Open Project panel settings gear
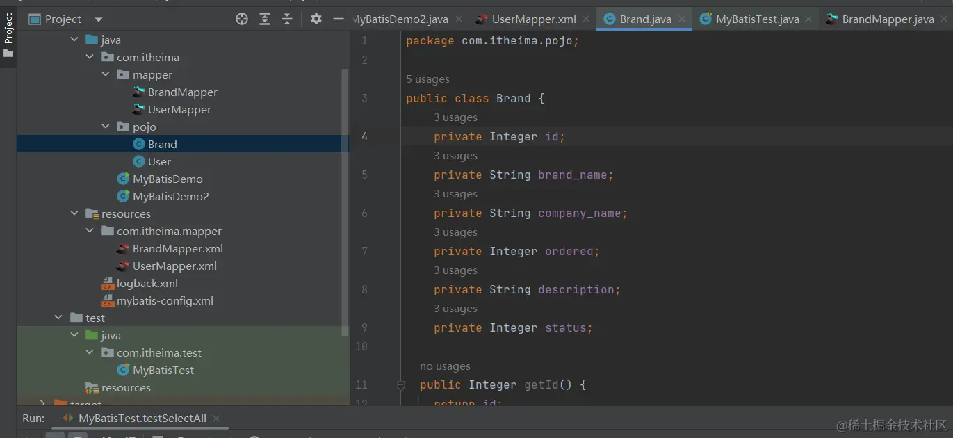 (316, 19)
